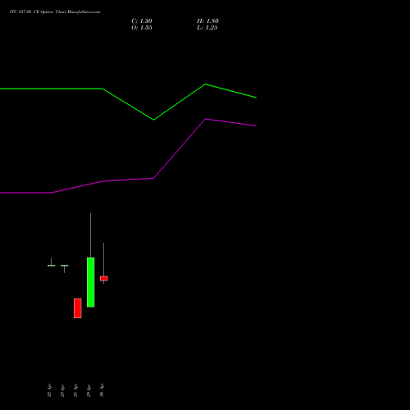410x410 pixels.
Task: Click the tall red candle on 28 Apr
Action: (x=78, y=308)
